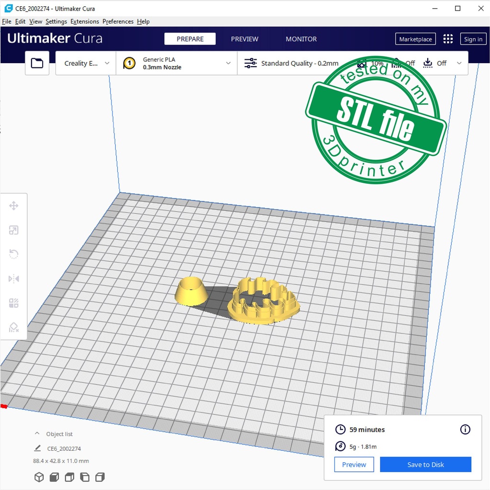The image size is (490, 490).
Task: Switch to the PREVIEW stage tab
Action: point(244,39)
